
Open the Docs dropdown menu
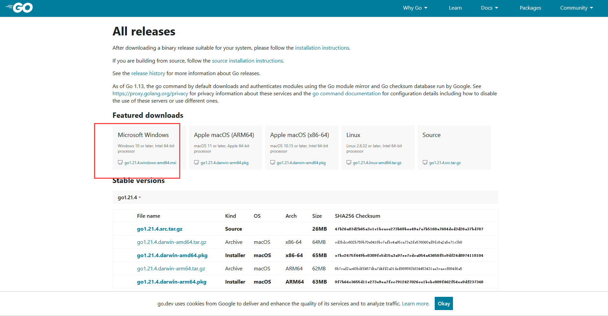point(489,8)
